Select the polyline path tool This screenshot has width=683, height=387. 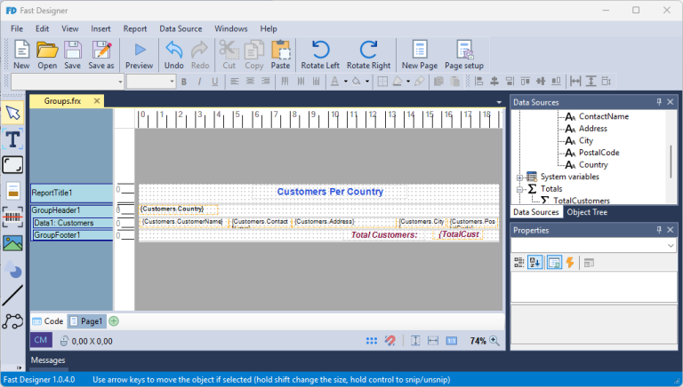[x=12, y=321]
